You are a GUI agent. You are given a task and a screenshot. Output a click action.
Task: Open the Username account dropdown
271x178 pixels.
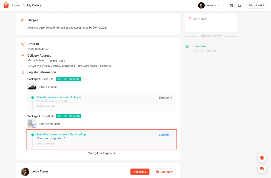coord(213,5)
